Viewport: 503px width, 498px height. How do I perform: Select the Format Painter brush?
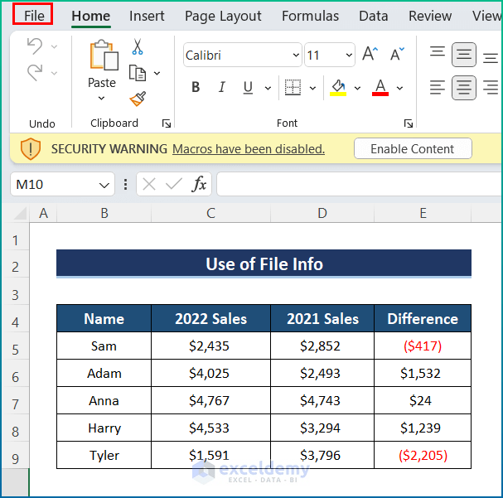tap(138, 99)
